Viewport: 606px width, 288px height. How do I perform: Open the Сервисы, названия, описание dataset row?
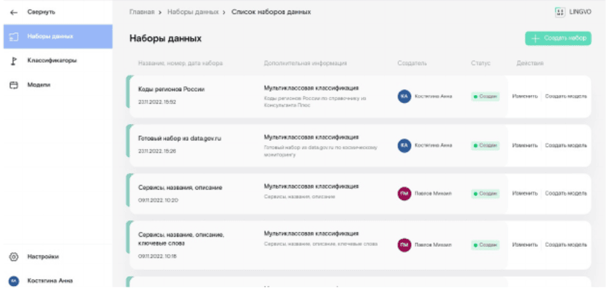(x=180, y=188)
